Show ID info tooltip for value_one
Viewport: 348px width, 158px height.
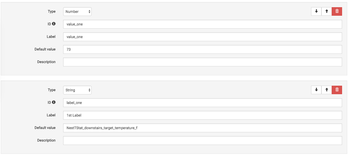(54, 24)
